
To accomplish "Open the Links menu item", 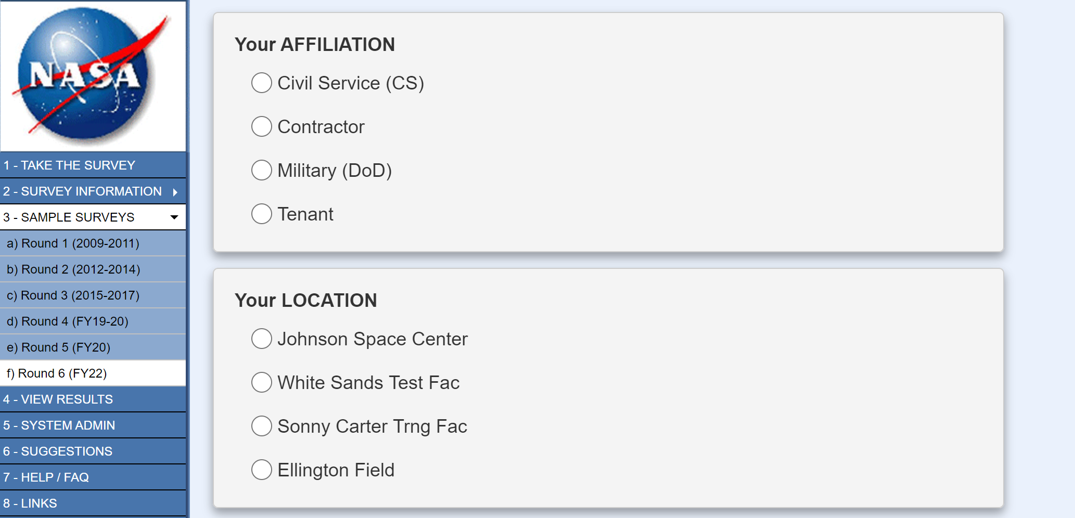I will point(30,503).
